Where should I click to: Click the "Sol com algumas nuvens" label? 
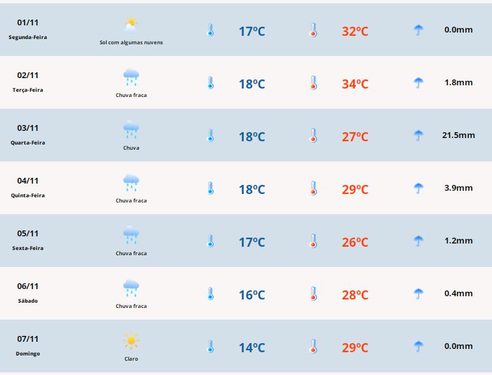pos(131,42)
